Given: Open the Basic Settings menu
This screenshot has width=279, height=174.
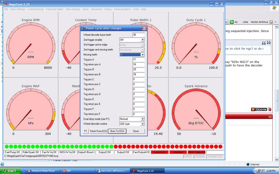Looking at the screenshot, I should click(x=18, y=9).
